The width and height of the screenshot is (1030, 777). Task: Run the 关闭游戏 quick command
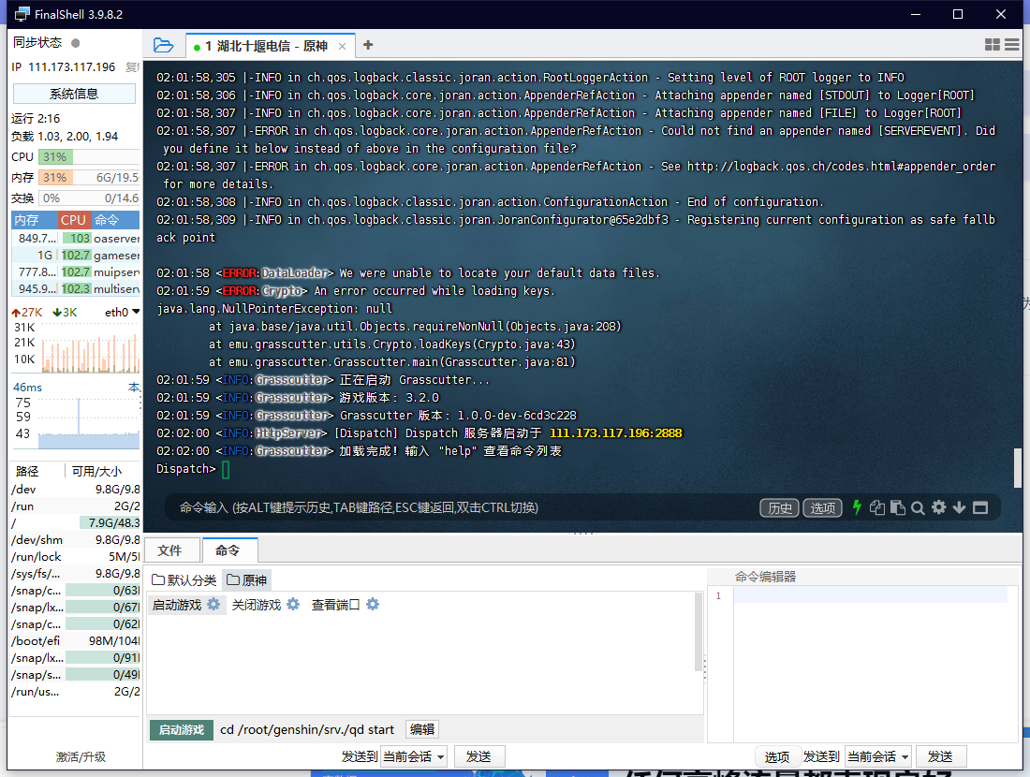point(257,605)
